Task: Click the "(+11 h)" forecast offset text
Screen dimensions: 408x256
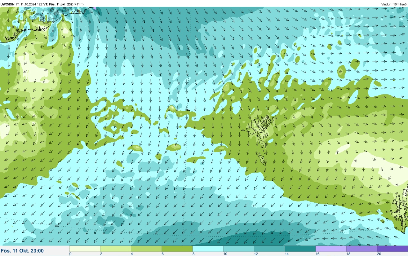Action: [x=79, y=4]
